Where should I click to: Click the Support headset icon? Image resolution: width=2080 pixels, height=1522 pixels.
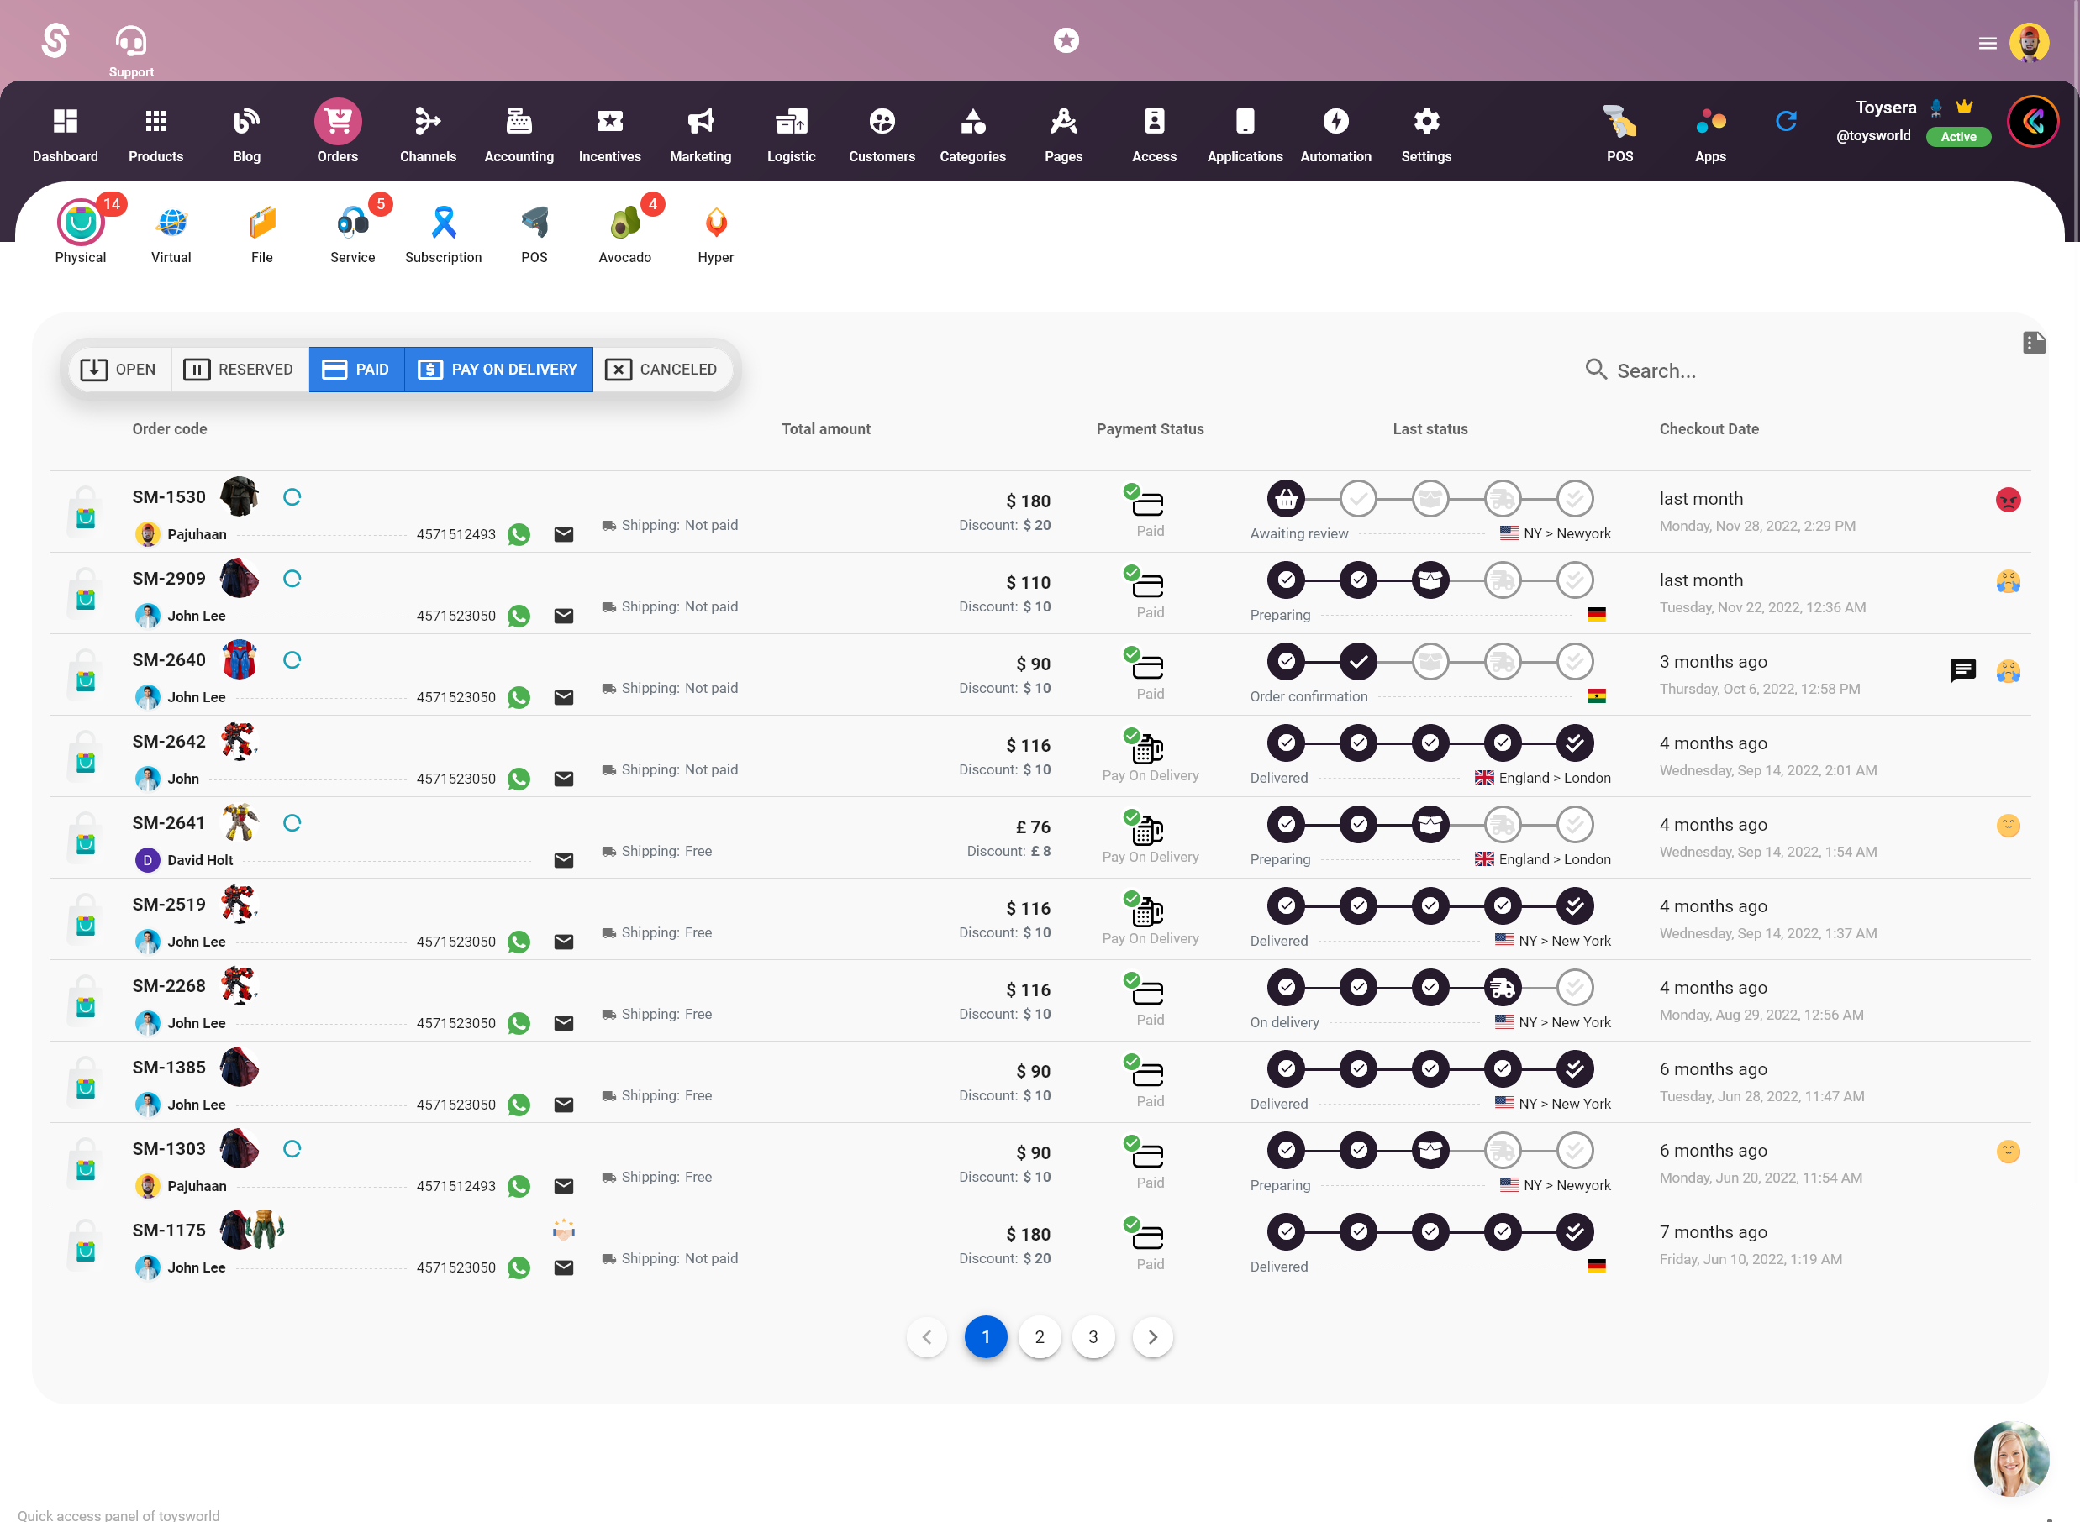tap(130, 40)
